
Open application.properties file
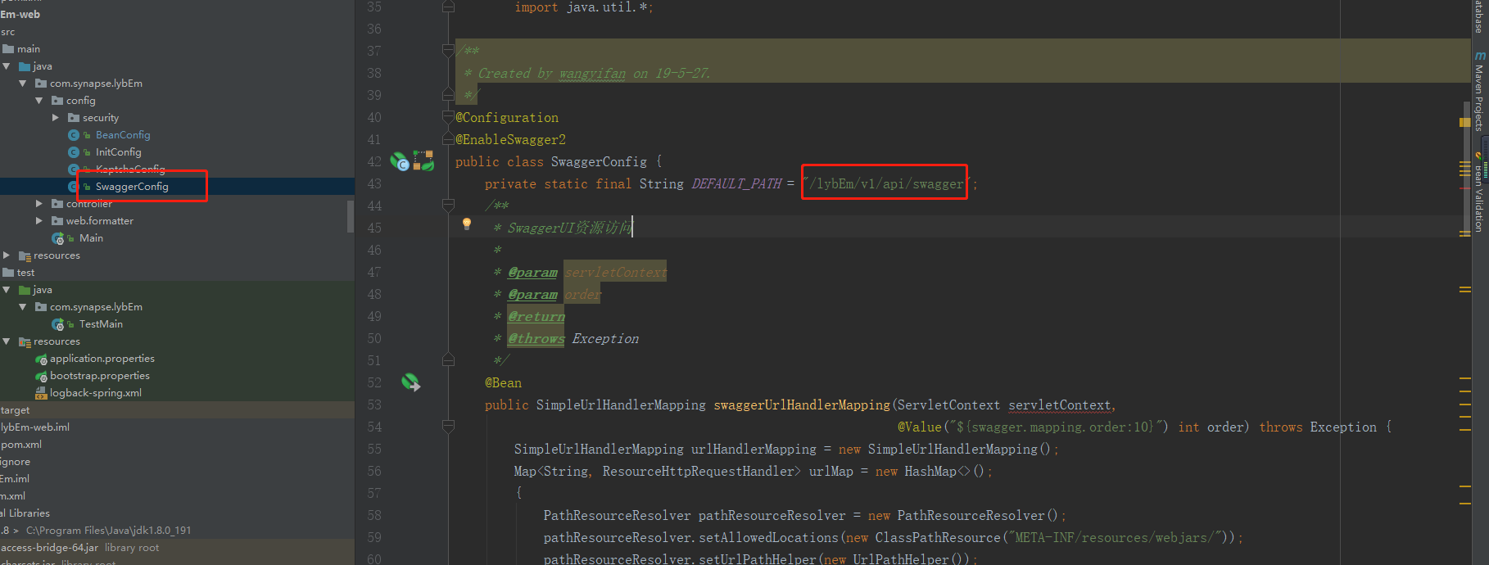click(x=102, y=359)
